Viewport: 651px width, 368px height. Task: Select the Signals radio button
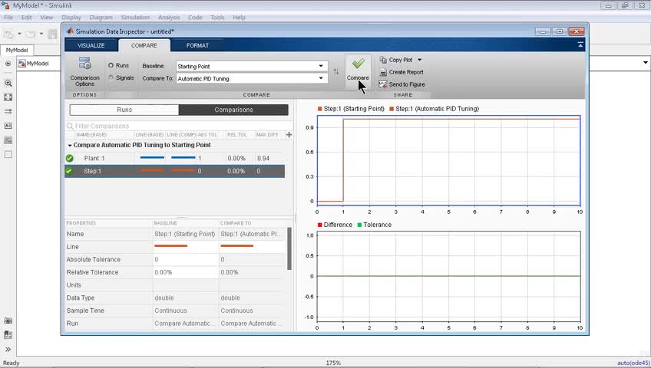[111, 77]
